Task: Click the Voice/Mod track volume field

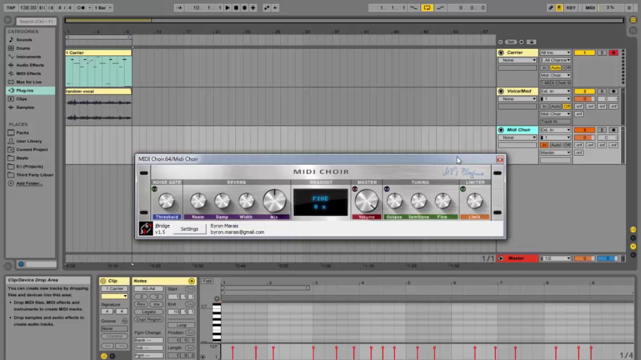Action: point(584,99)
